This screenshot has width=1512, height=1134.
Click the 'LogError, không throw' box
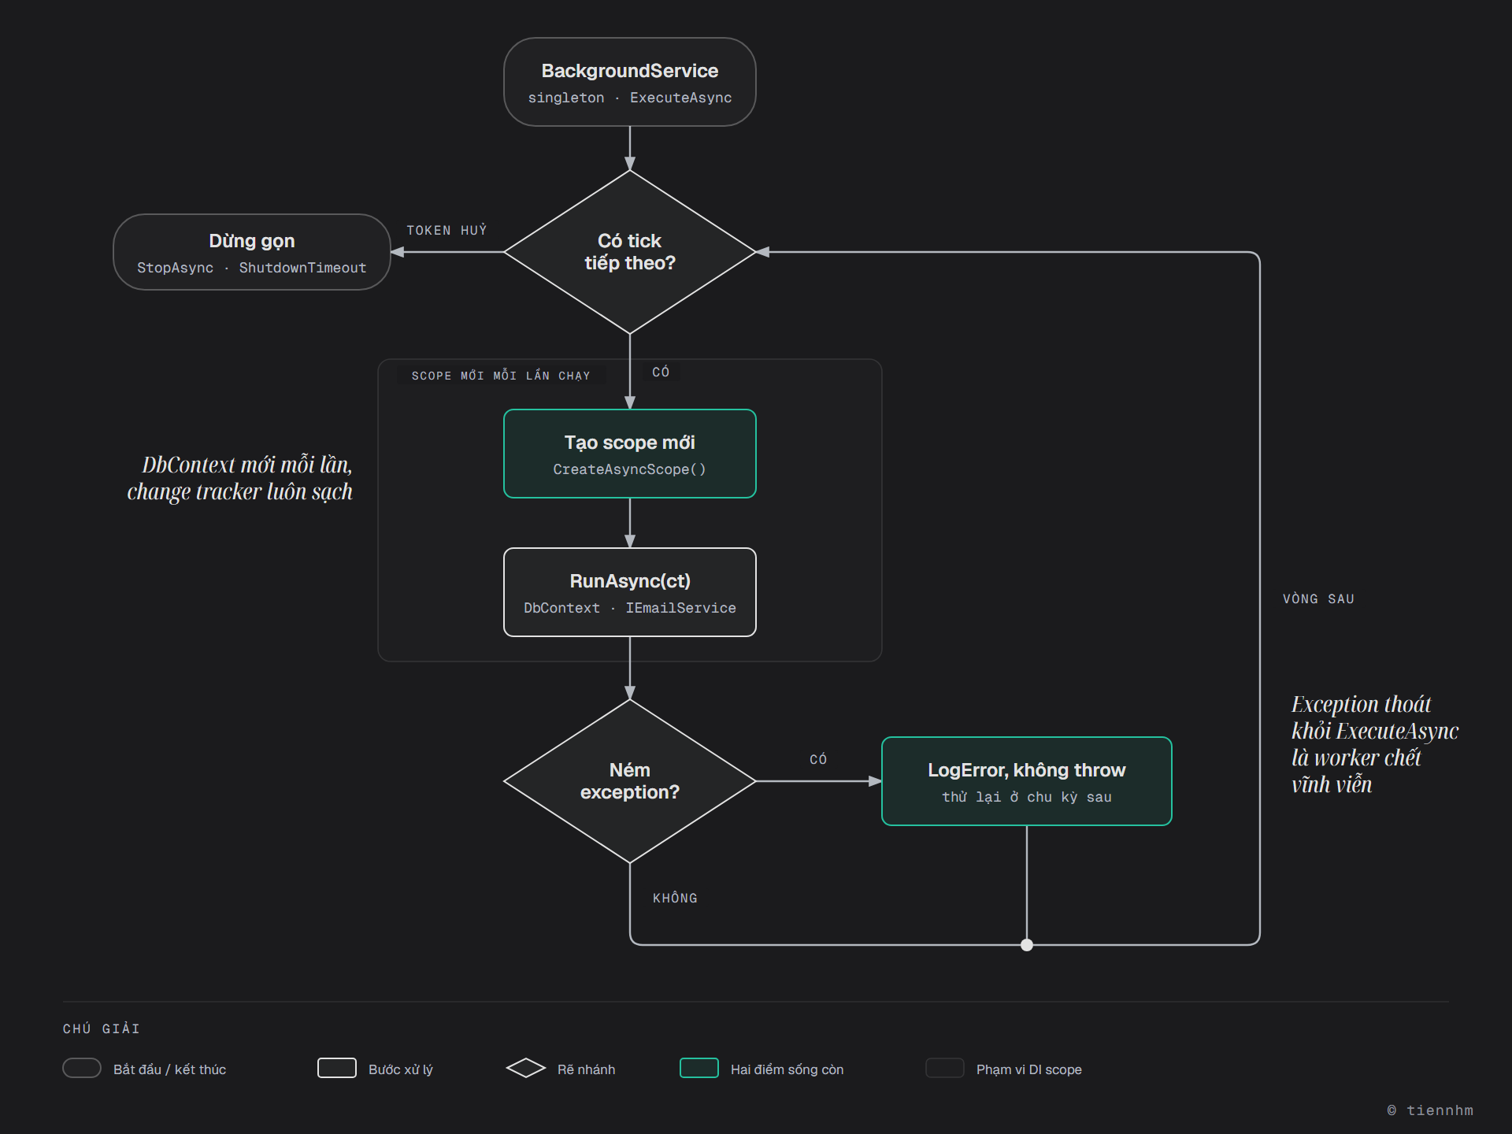[x=1027, y=781]
